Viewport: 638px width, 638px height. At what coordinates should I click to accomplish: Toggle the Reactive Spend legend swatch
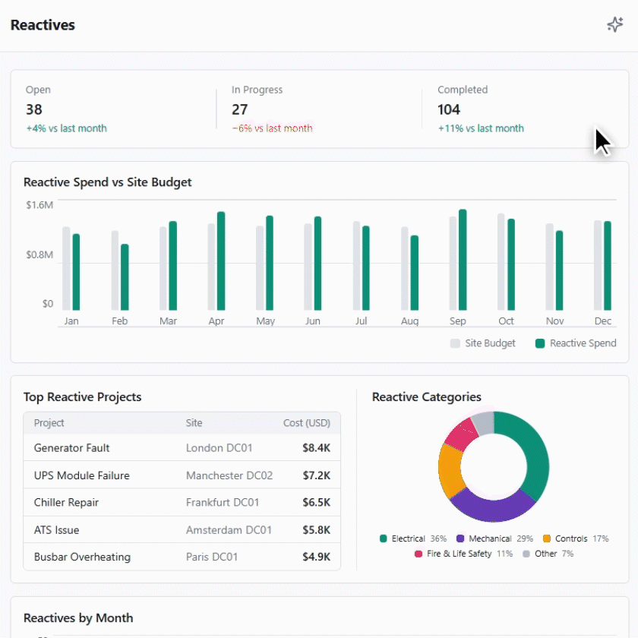[x=540, y=343]
